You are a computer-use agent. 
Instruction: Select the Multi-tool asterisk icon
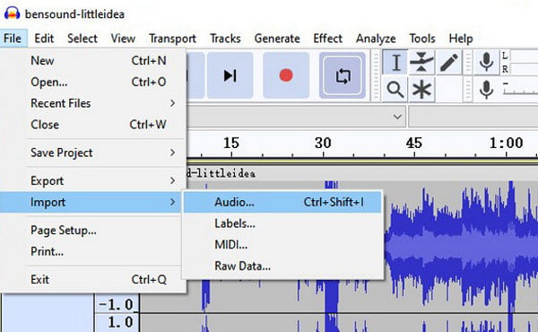pyautogui.click(x=421, y=90)
